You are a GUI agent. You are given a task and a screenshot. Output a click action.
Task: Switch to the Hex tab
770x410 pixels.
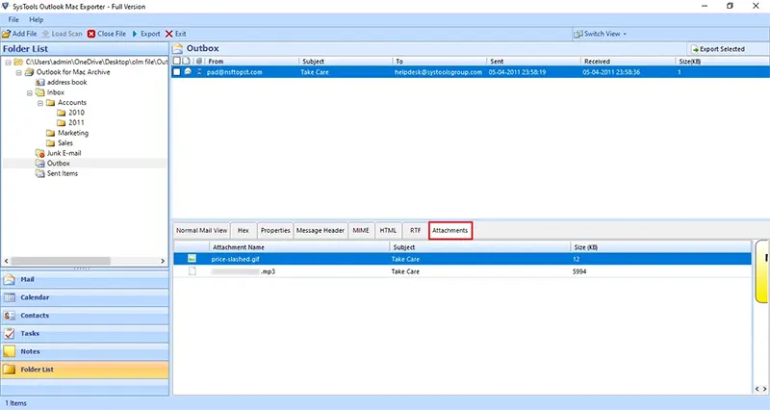pyautogui.click(x=244, y=230)
